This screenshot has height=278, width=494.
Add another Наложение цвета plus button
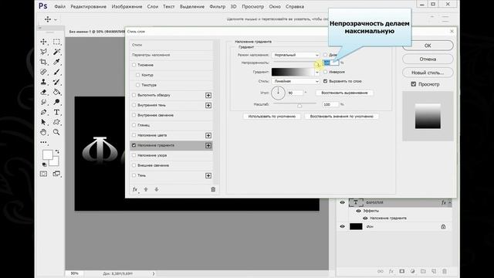(208, 135)
